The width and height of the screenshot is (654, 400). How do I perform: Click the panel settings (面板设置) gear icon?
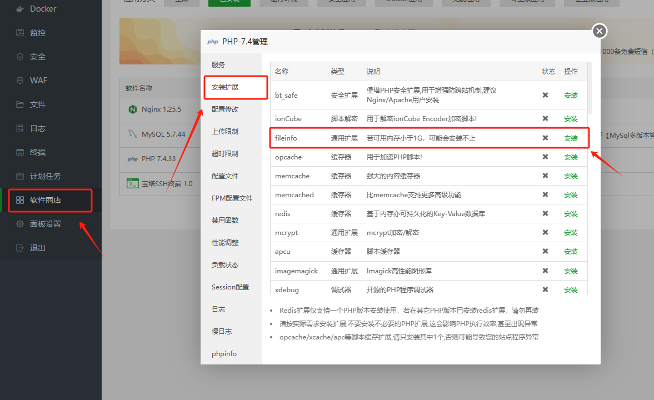(19, 224)
